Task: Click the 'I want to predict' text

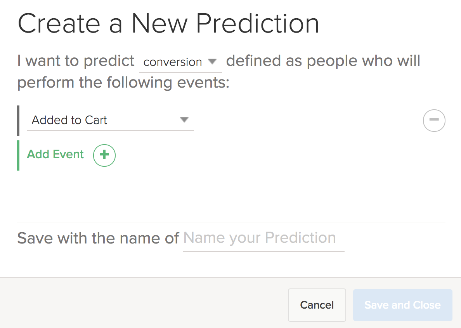Action: [x=76, y=61]
